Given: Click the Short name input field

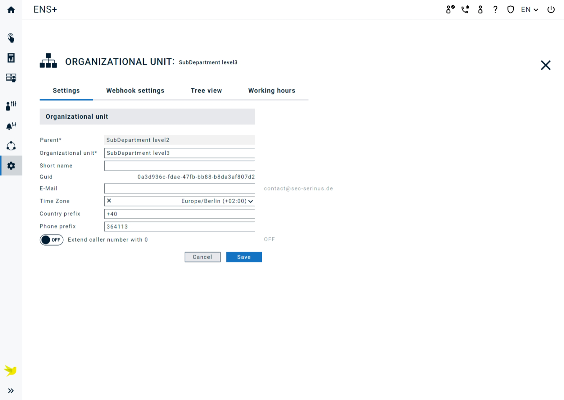Looking at the screenshot, I should click(180, 166).
